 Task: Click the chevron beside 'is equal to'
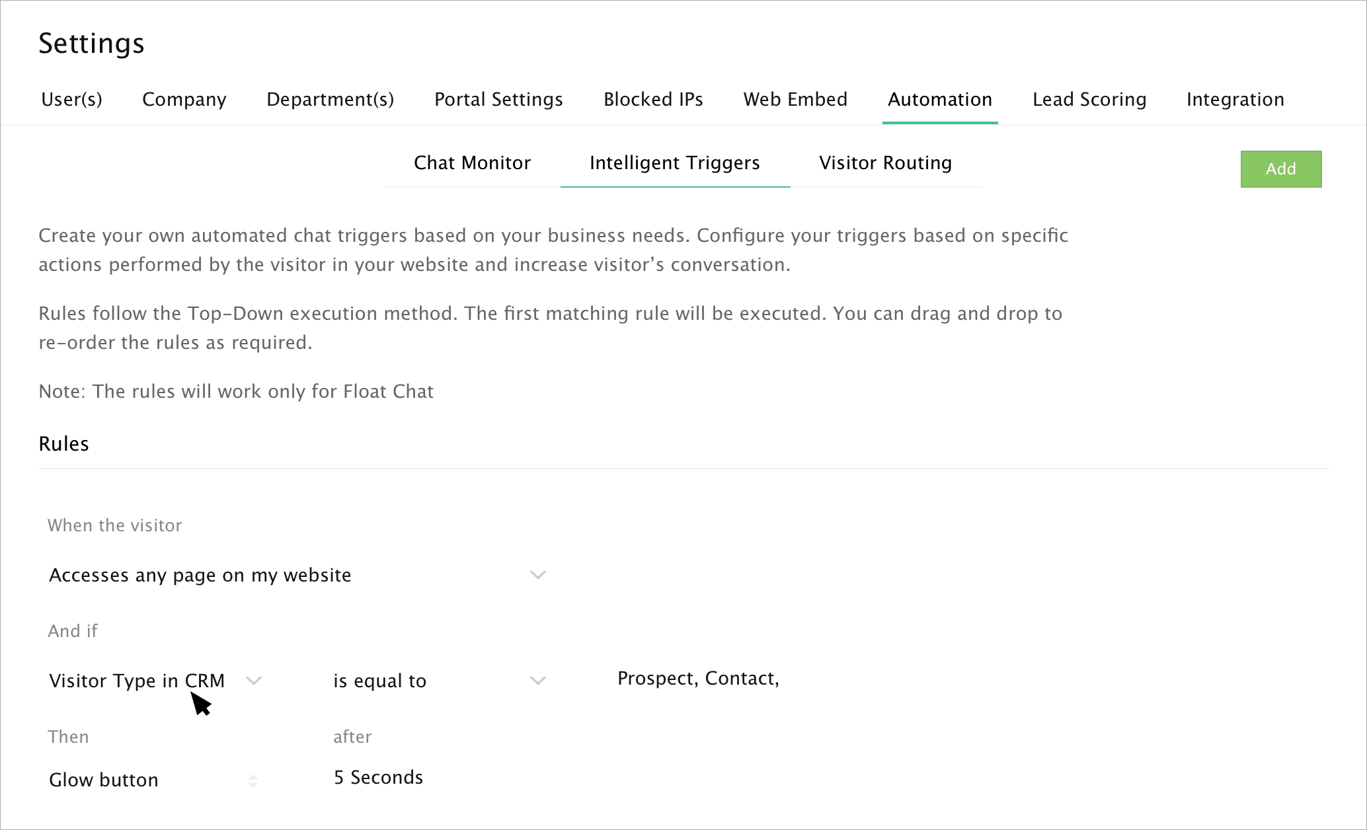(x=538, y=681)
